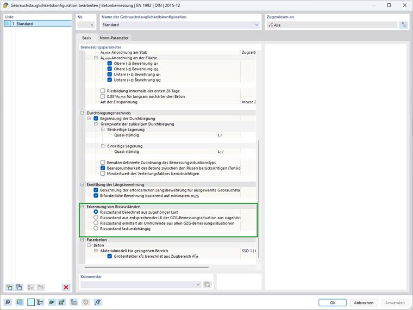Collapse the Faserbeton section
413x310 pixels.
[82, 240]
